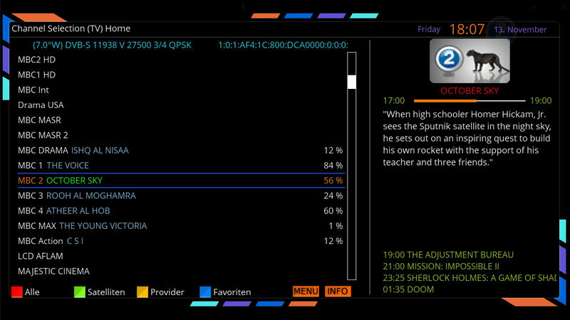
Task: Click the October Sky event progress bar
Action: (470, 100)
